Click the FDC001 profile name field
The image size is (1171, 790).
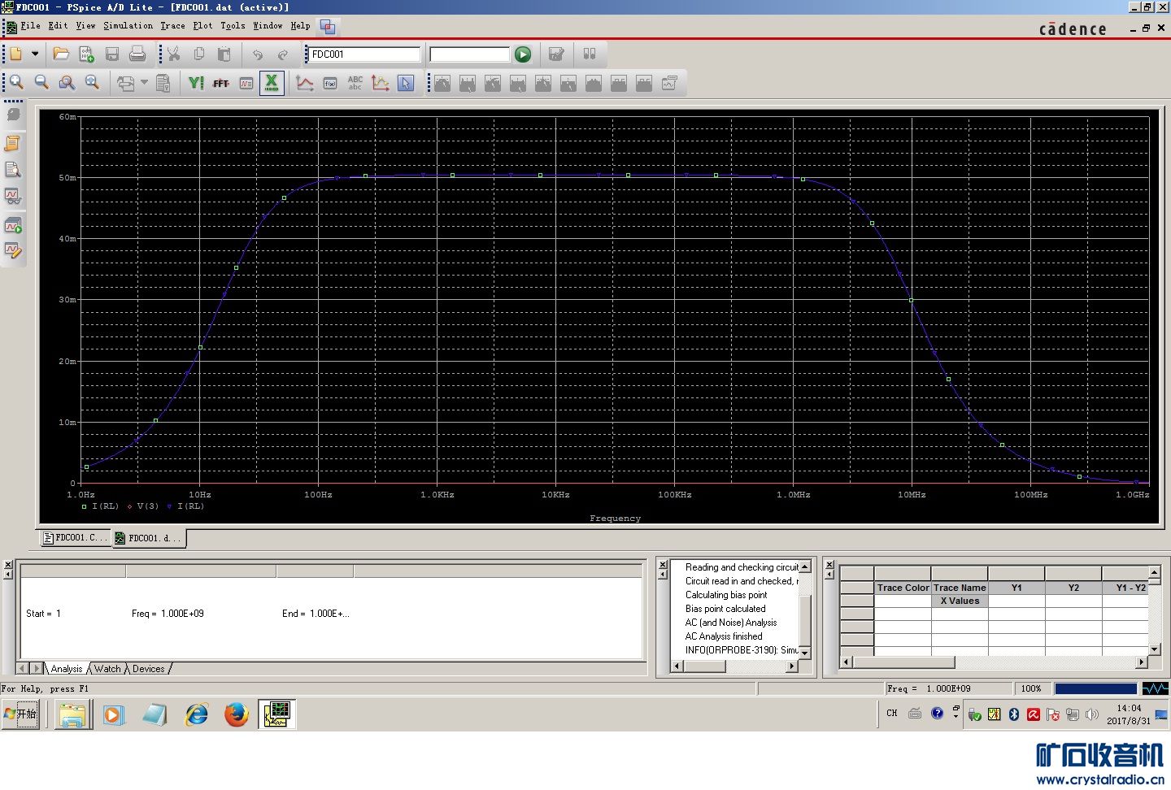click(364, 54)
